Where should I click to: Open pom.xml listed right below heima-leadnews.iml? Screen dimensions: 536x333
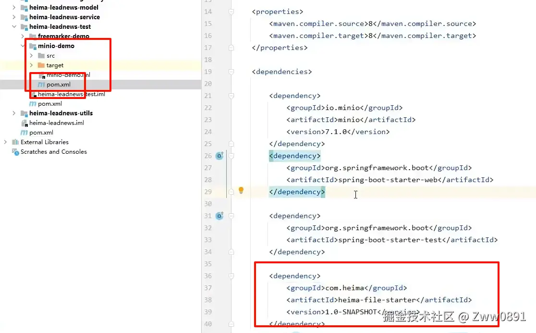41,132
